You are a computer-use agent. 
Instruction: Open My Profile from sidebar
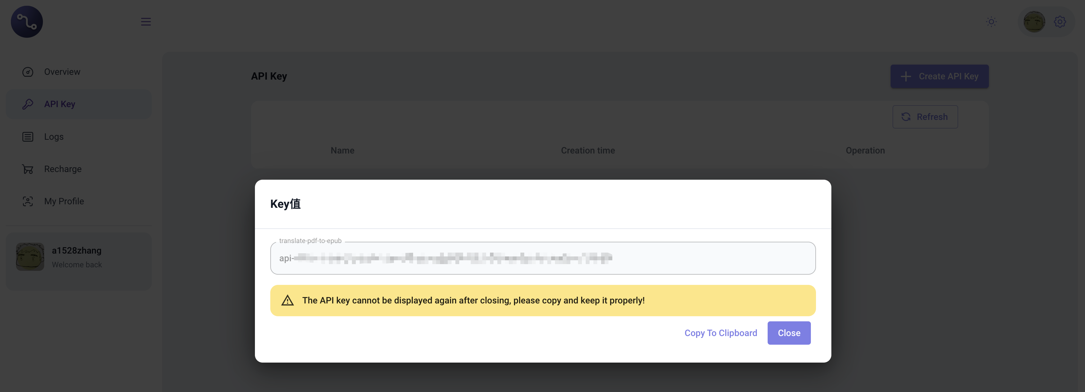64,201
